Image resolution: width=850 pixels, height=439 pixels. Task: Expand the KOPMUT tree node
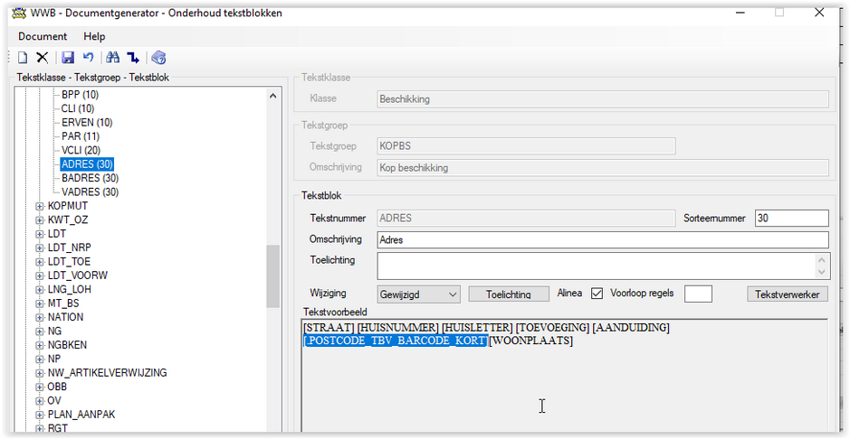[39, 207]
